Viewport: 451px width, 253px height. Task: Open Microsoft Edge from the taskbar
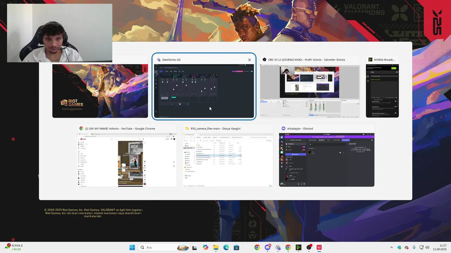pyautogui.click(x=226, y=247)
